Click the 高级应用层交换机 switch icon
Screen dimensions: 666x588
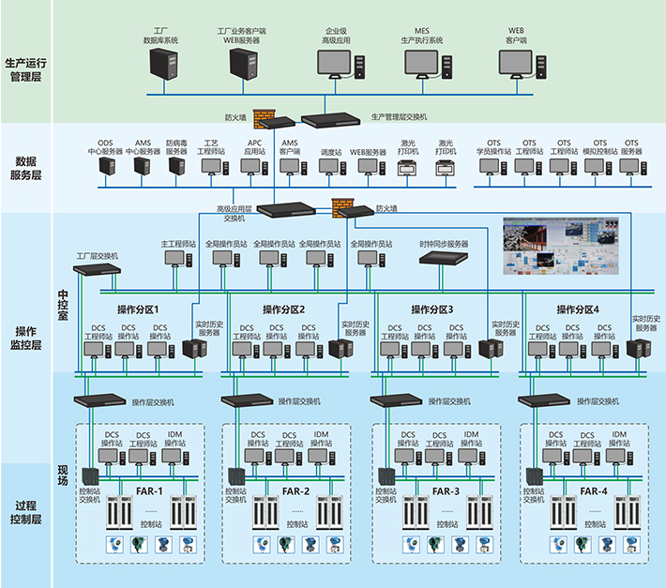(x=289, y=210)
